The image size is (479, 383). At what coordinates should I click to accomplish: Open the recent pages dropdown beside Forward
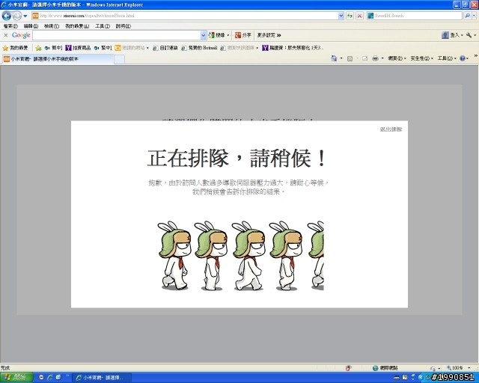(x=25, y=16)
